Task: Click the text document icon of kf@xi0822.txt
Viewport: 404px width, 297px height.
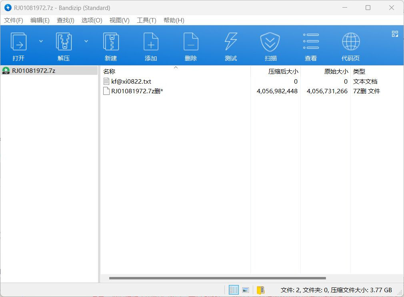Action: tap(106, 82)
